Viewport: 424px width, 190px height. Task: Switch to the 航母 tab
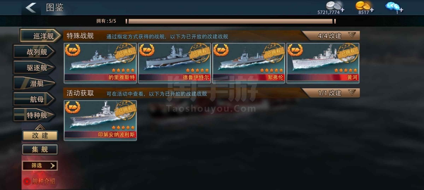click(x=35, y=100)
